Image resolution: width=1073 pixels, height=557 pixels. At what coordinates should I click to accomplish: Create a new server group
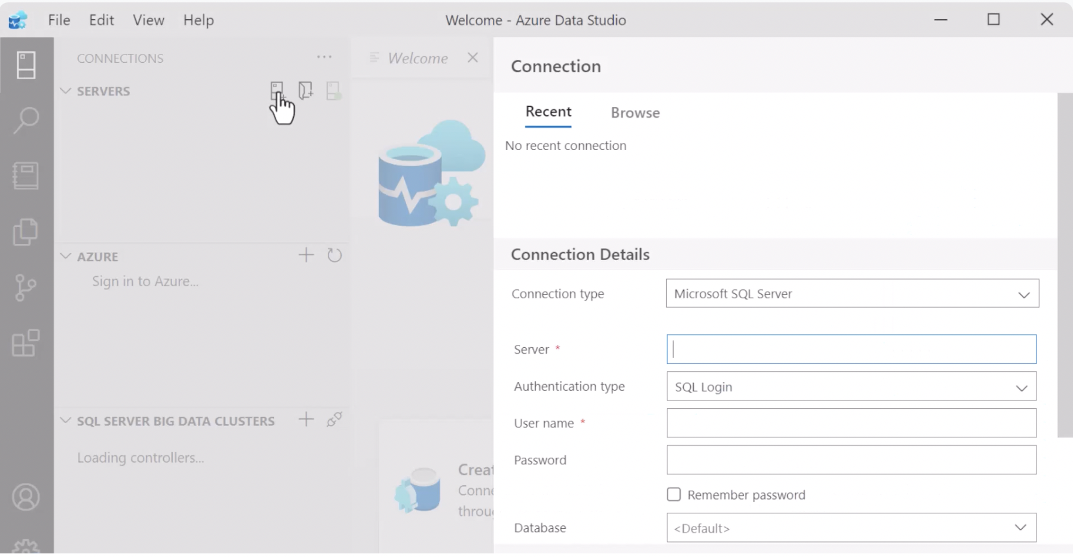pyautogui.click(x=306, y=91)
